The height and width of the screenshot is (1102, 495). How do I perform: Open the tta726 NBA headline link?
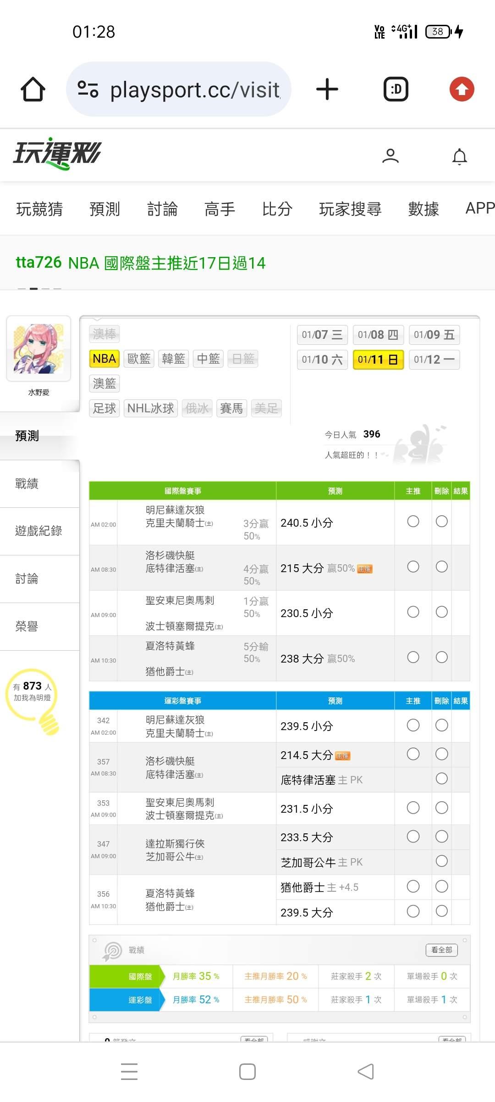(x=141, y=263)
